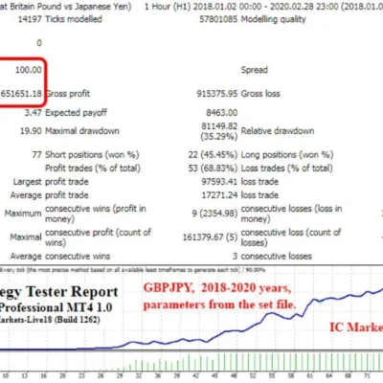
Task: Click the 9 (2354.98) value
Action: click(214, 214)
